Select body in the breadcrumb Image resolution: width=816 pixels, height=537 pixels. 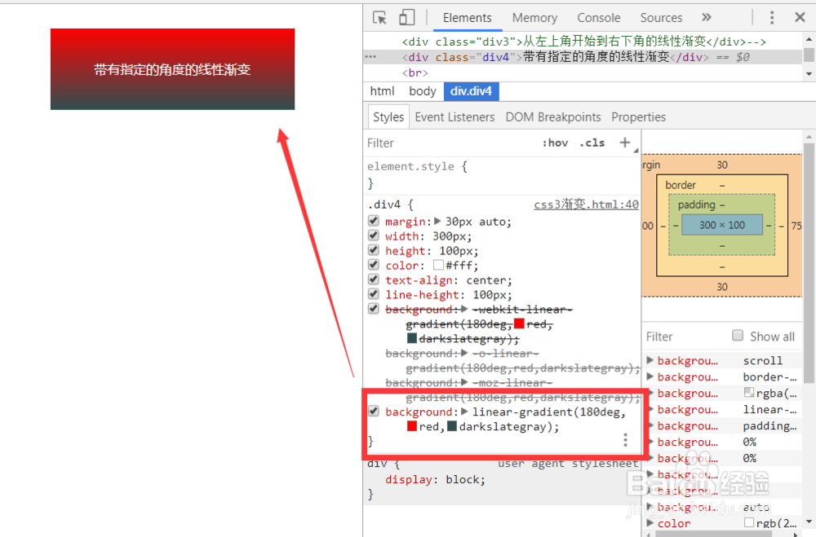pyautogui.click(x=422, y=91)
